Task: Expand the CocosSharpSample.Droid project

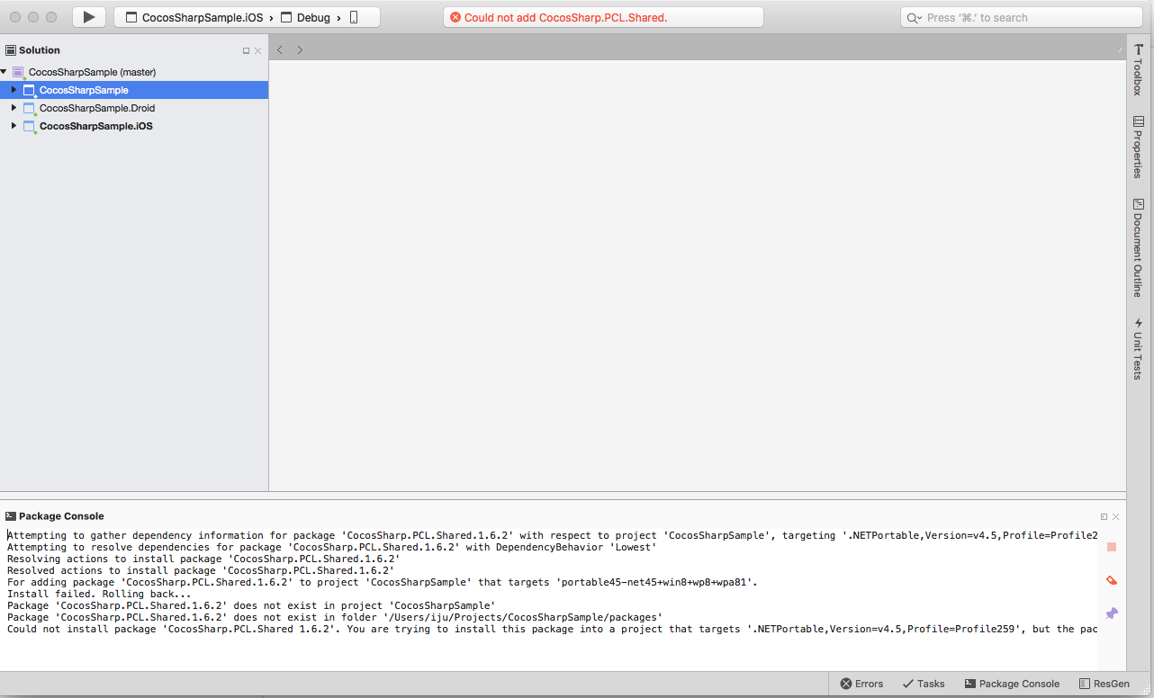Action: click(14, 108)
